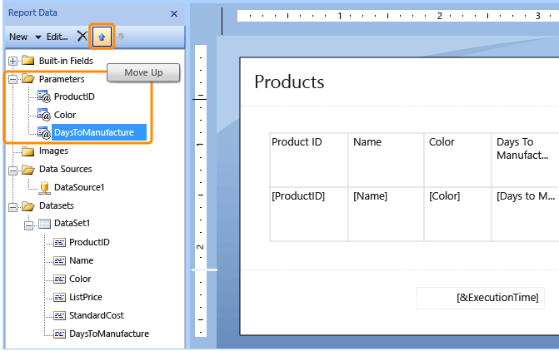The height and width of the screenshot is (351, 559).
Task: Click the ListPrice field icon
Action: tap(59, 297)
